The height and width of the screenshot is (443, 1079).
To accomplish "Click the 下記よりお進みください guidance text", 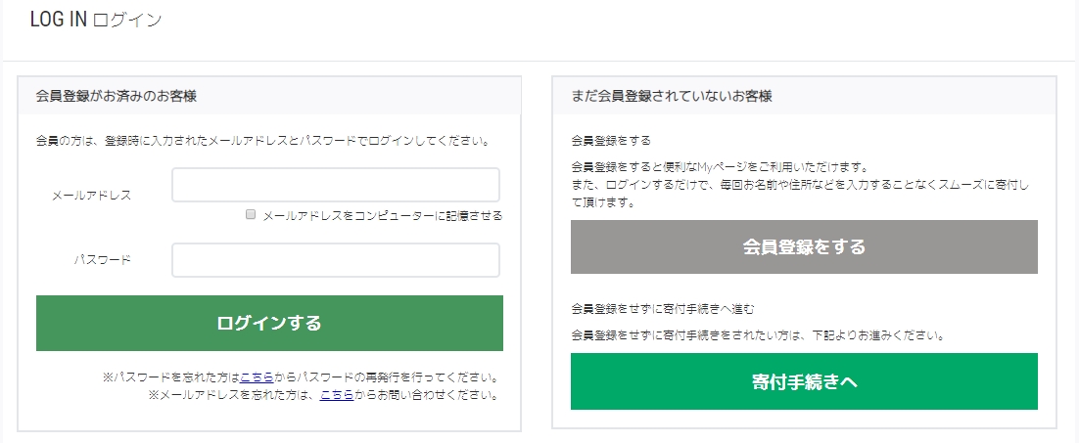I will 757,334.
